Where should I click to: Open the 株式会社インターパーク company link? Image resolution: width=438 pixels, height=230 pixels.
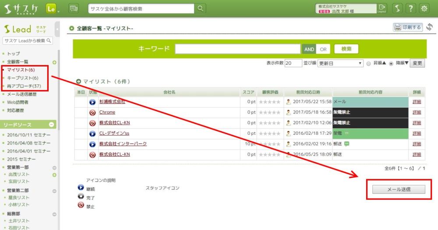(123, 144)
